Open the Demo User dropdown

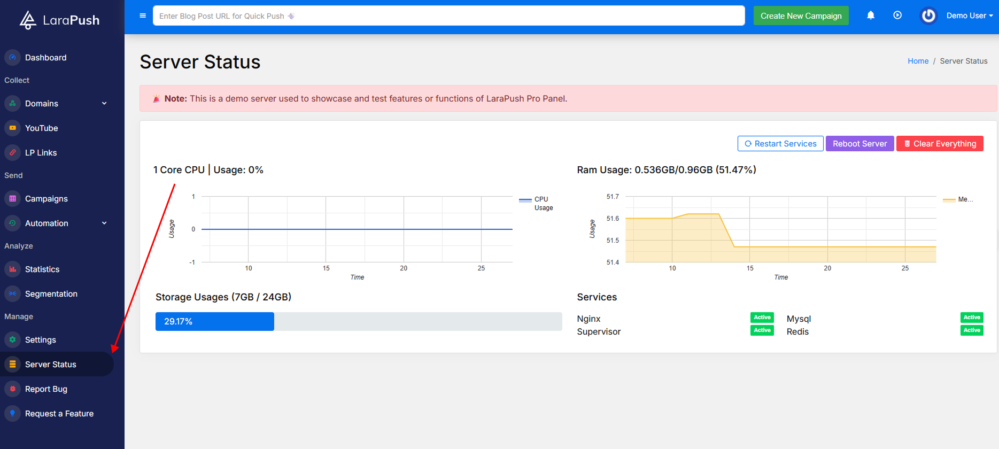(x=970, y=16)
